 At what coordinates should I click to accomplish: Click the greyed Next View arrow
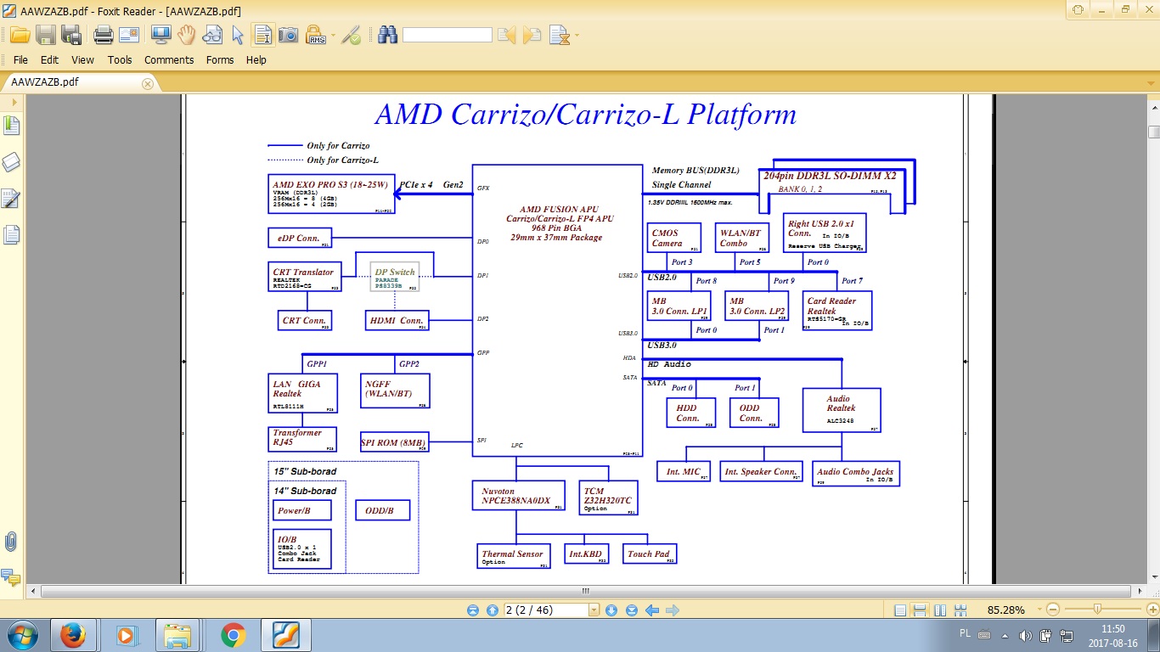(673, 610)
